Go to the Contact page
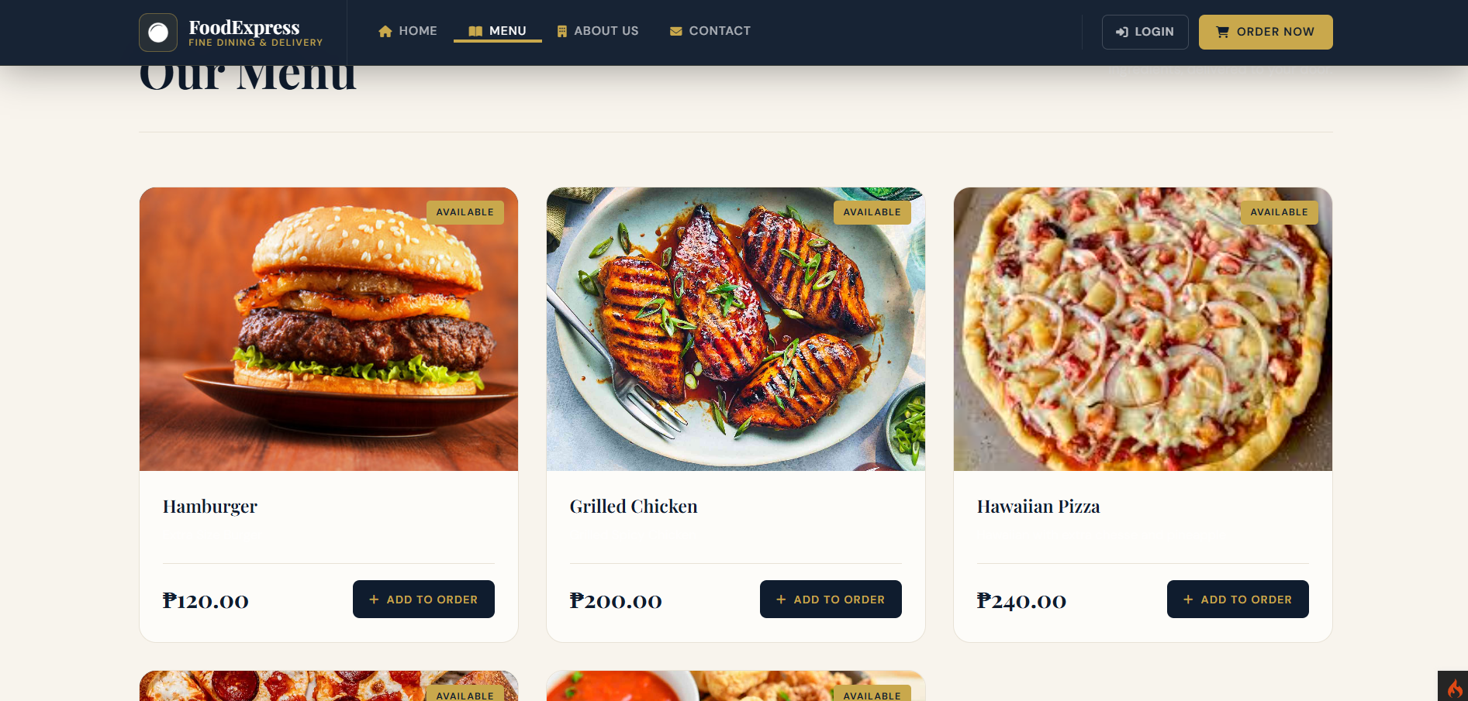Screen dimensions: 1468x701 pyautogui.click(x=710, y=31)
